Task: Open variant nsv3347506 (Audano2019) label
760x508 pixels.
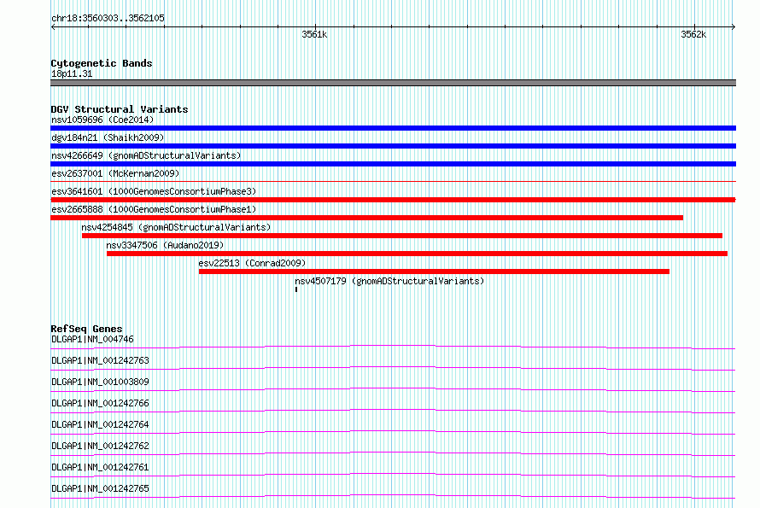Action: tap(165, 245)
